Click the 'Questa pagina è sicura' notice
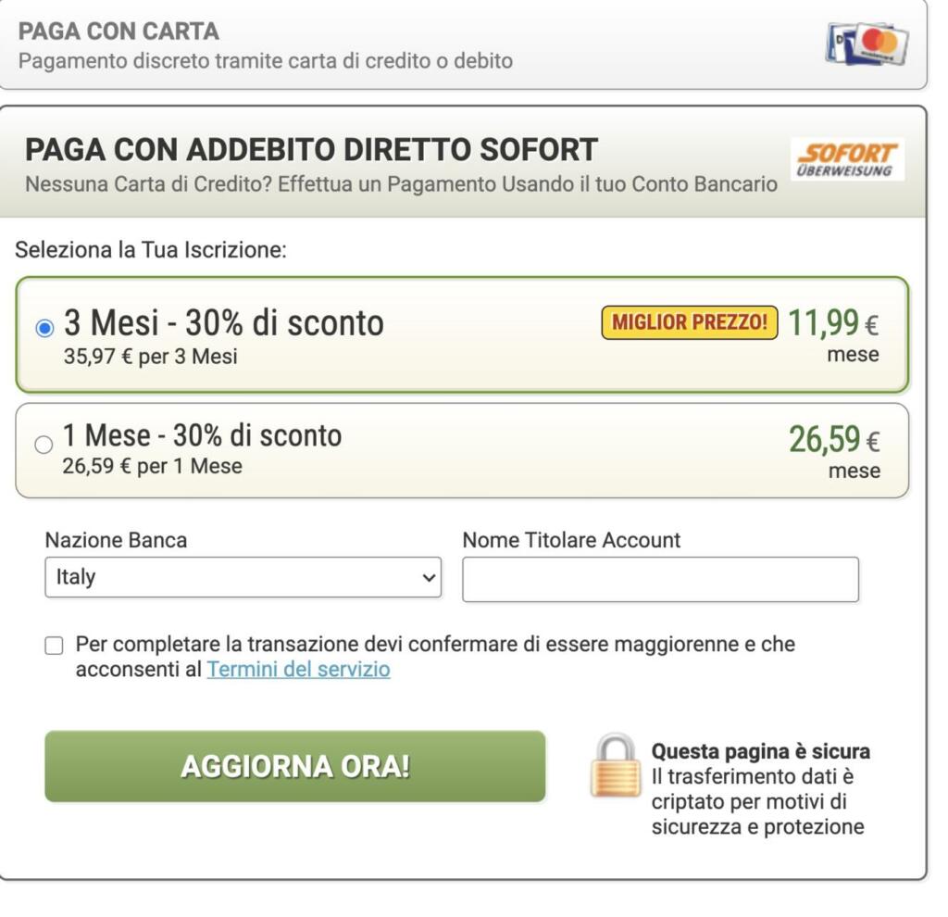 tap(760, 751)
